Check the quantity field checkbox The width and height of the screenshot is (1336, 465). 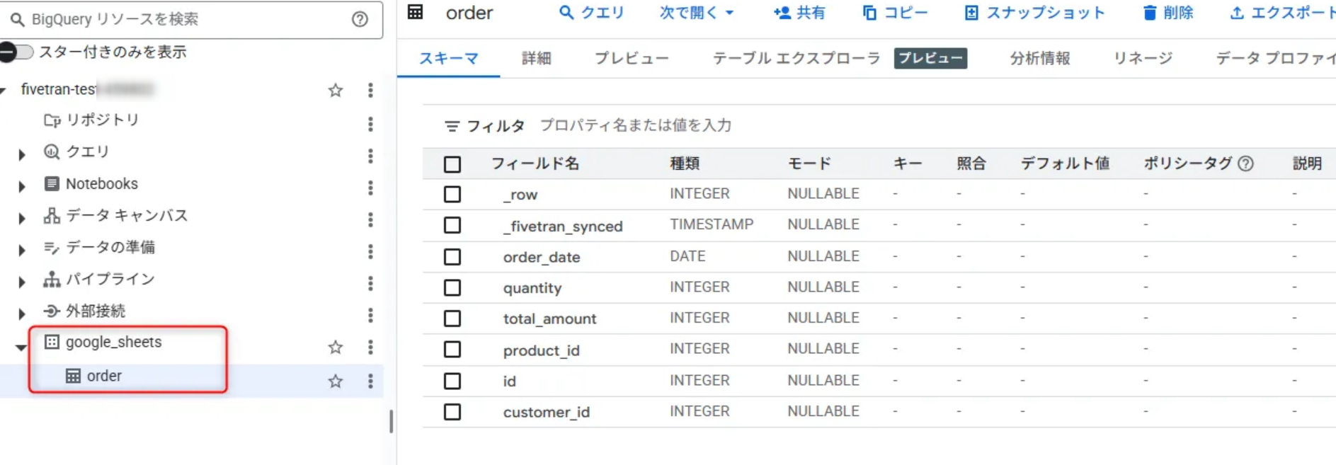tap(452, 287)
